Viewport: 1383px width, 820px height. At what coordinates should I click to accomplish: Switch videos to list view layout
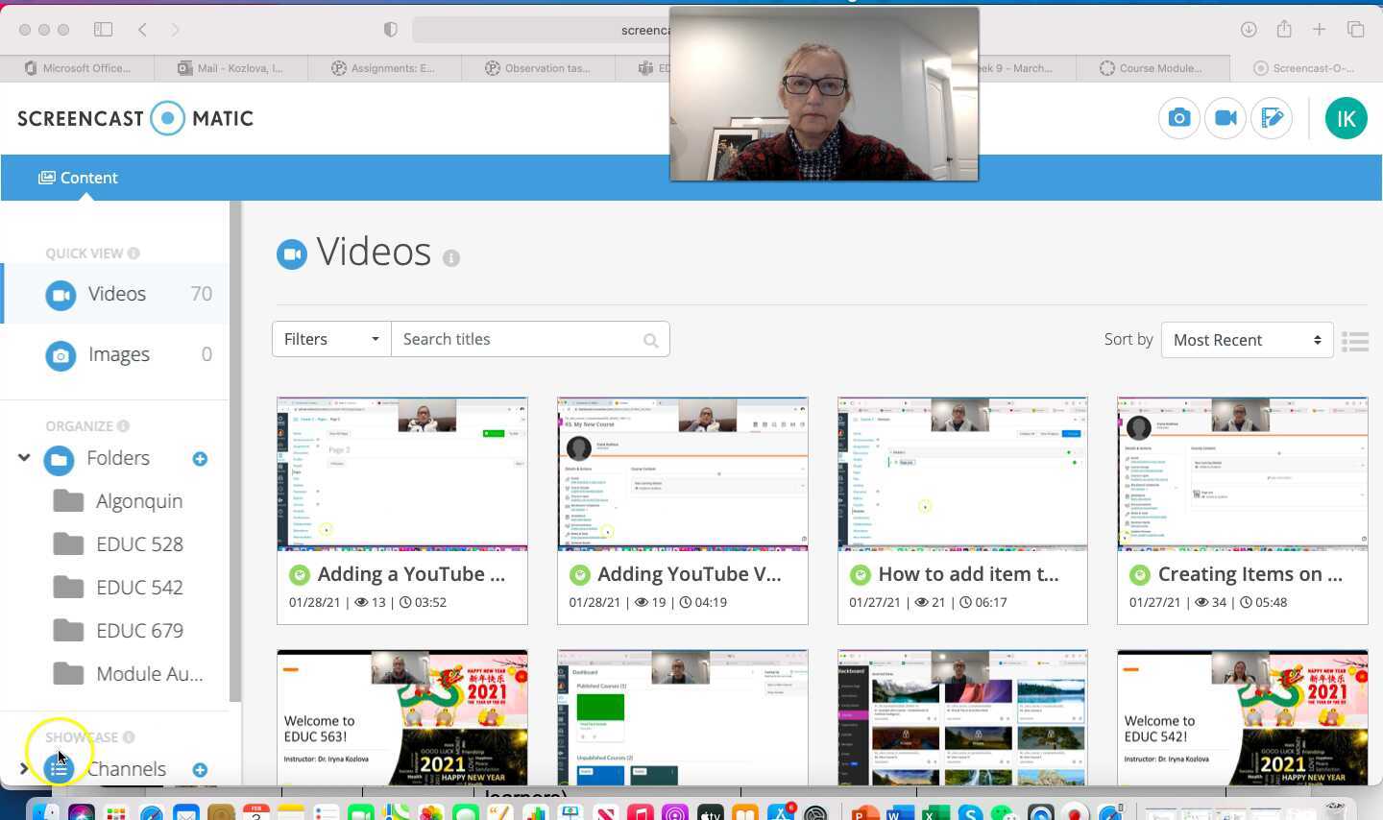click(1355, 341)
